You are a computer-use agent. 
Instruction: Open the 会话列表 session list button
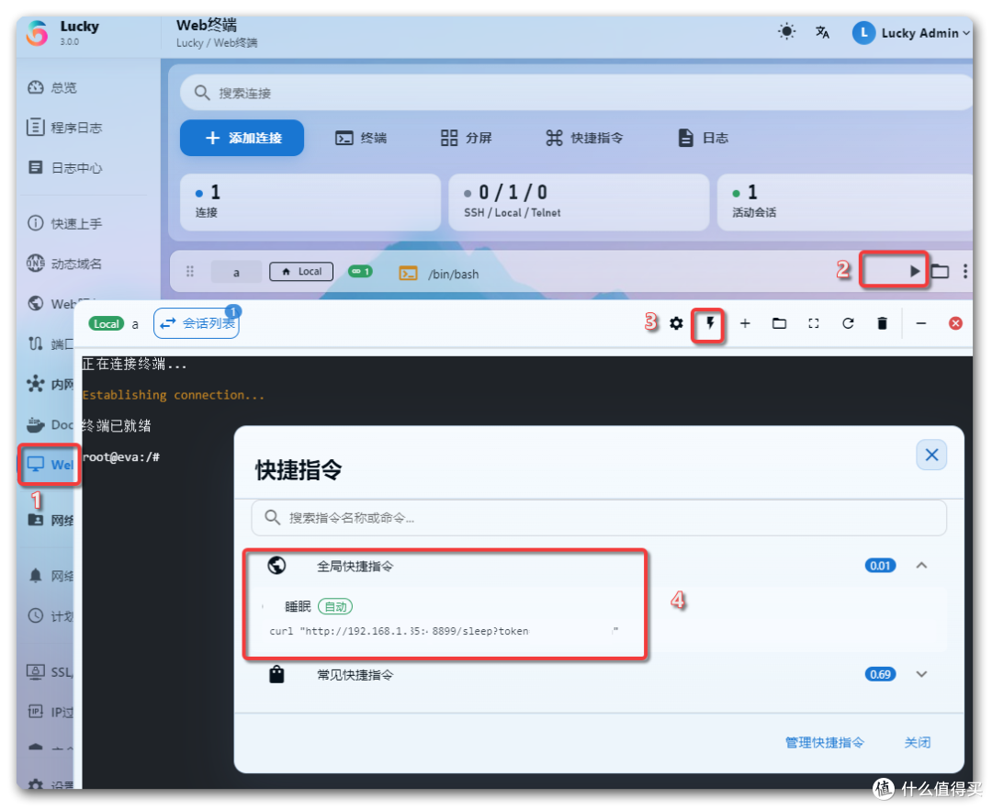[x=197, y=323]
